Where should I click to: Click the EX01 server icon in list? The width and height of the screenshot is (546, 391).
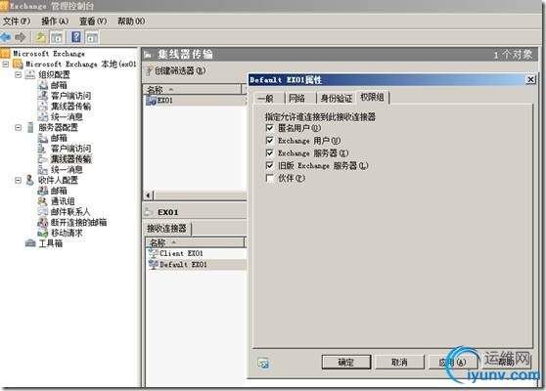click(151, 101)
